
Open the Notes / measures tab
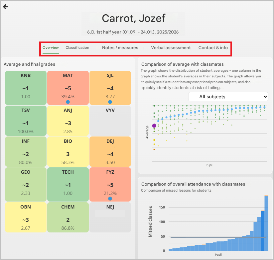[x=120, y=48]
